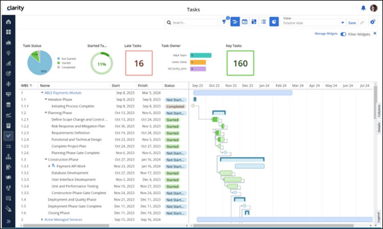Viewport: 383px width, 229px height.
Task: Select the Requirements Definition task name
Action: coord(71,133)
